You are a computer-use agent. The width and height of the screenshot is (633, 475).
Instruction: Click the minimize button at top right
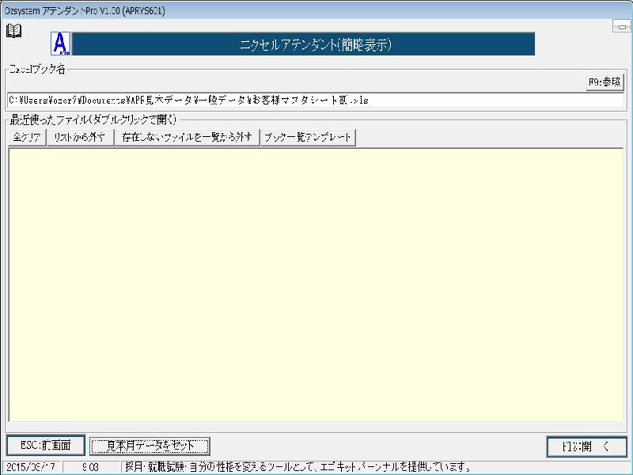pos(622,27)
